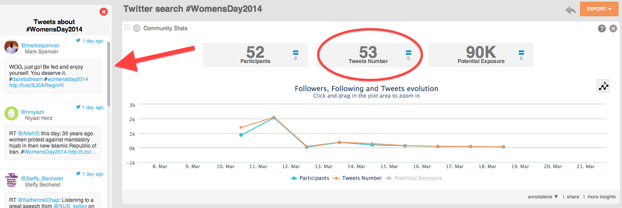Screen dimensions: 622x208
Task: Click the first Participants data point
Action: pos(241,135)
